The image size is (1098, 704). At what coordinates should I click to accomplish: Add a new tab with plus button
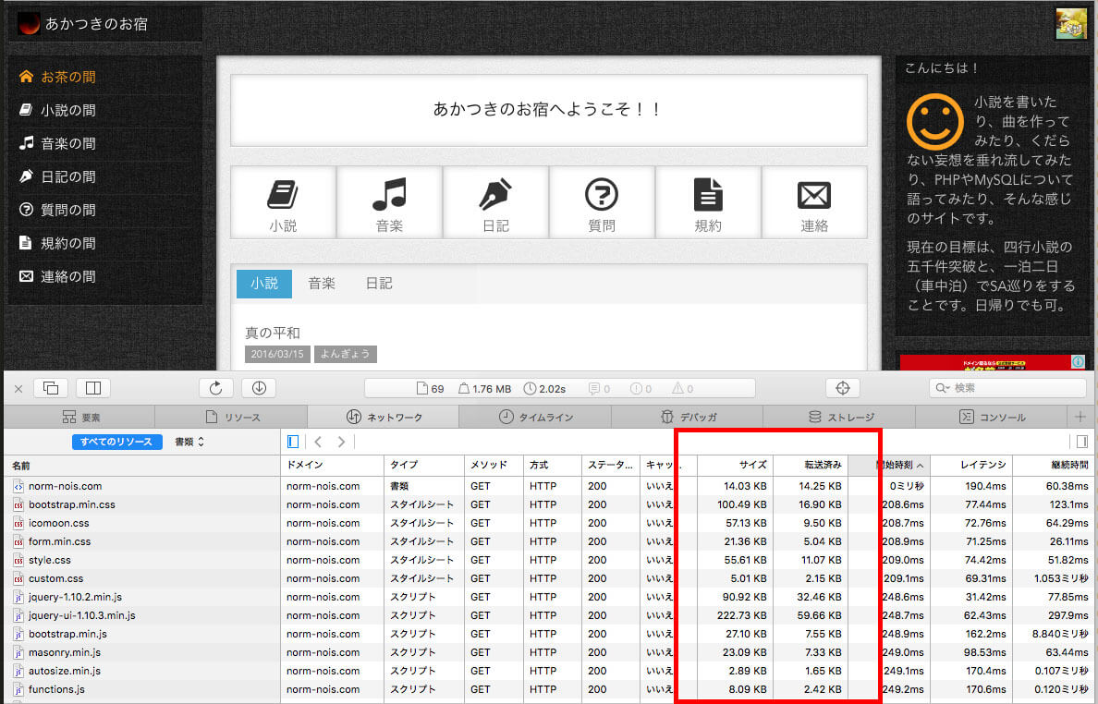(1080, 417)
